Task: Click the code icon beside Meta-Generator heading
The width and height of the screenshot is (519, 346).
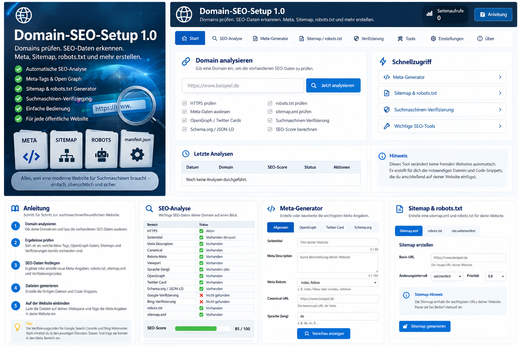Action: (x=271, y=209)
